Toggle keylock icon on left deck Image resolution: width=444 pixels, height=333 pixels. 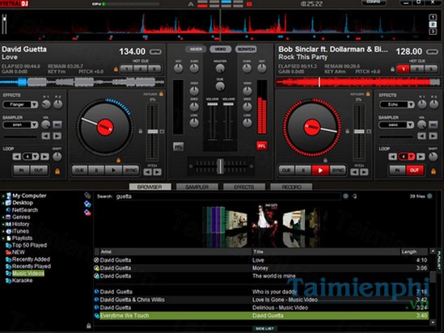pyautogui.click(x=161, y=94)
